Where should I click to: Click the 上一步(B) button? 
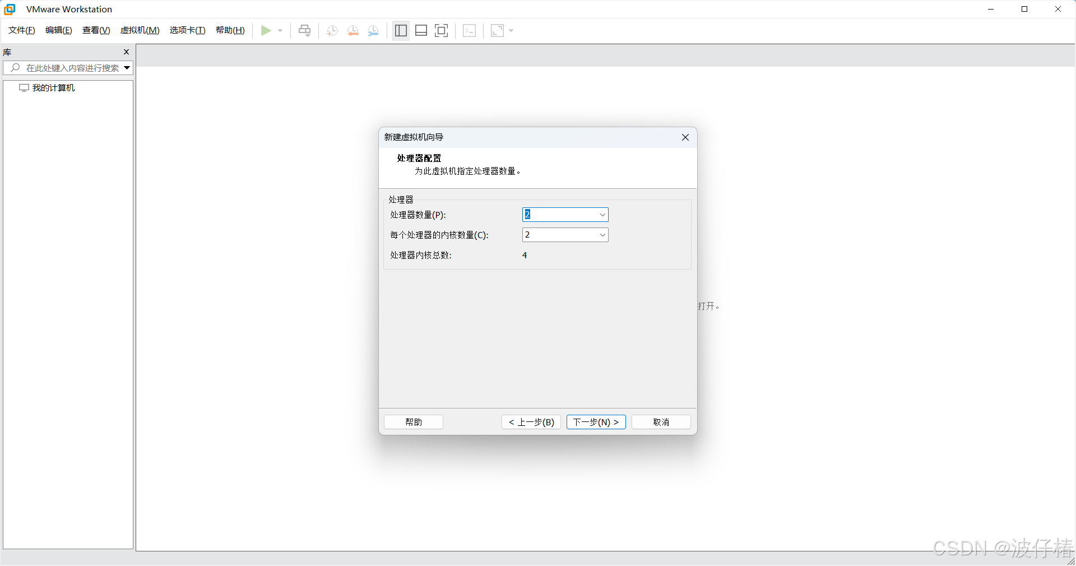point(531,422)
